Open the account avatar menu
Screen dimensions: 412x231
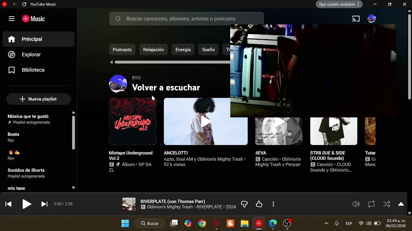pos(372,19)
